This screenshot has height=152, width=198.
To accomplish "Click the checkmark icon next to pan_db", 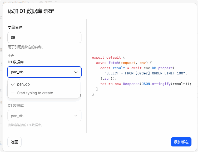I will pos(13,84).
